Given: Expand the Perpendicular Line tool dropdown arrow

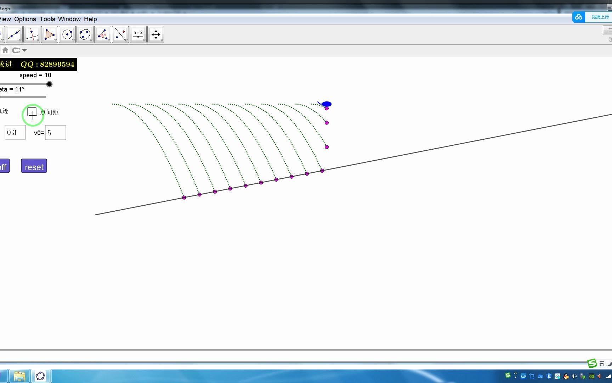Looking at the screenshot, I should click(38, 40).
